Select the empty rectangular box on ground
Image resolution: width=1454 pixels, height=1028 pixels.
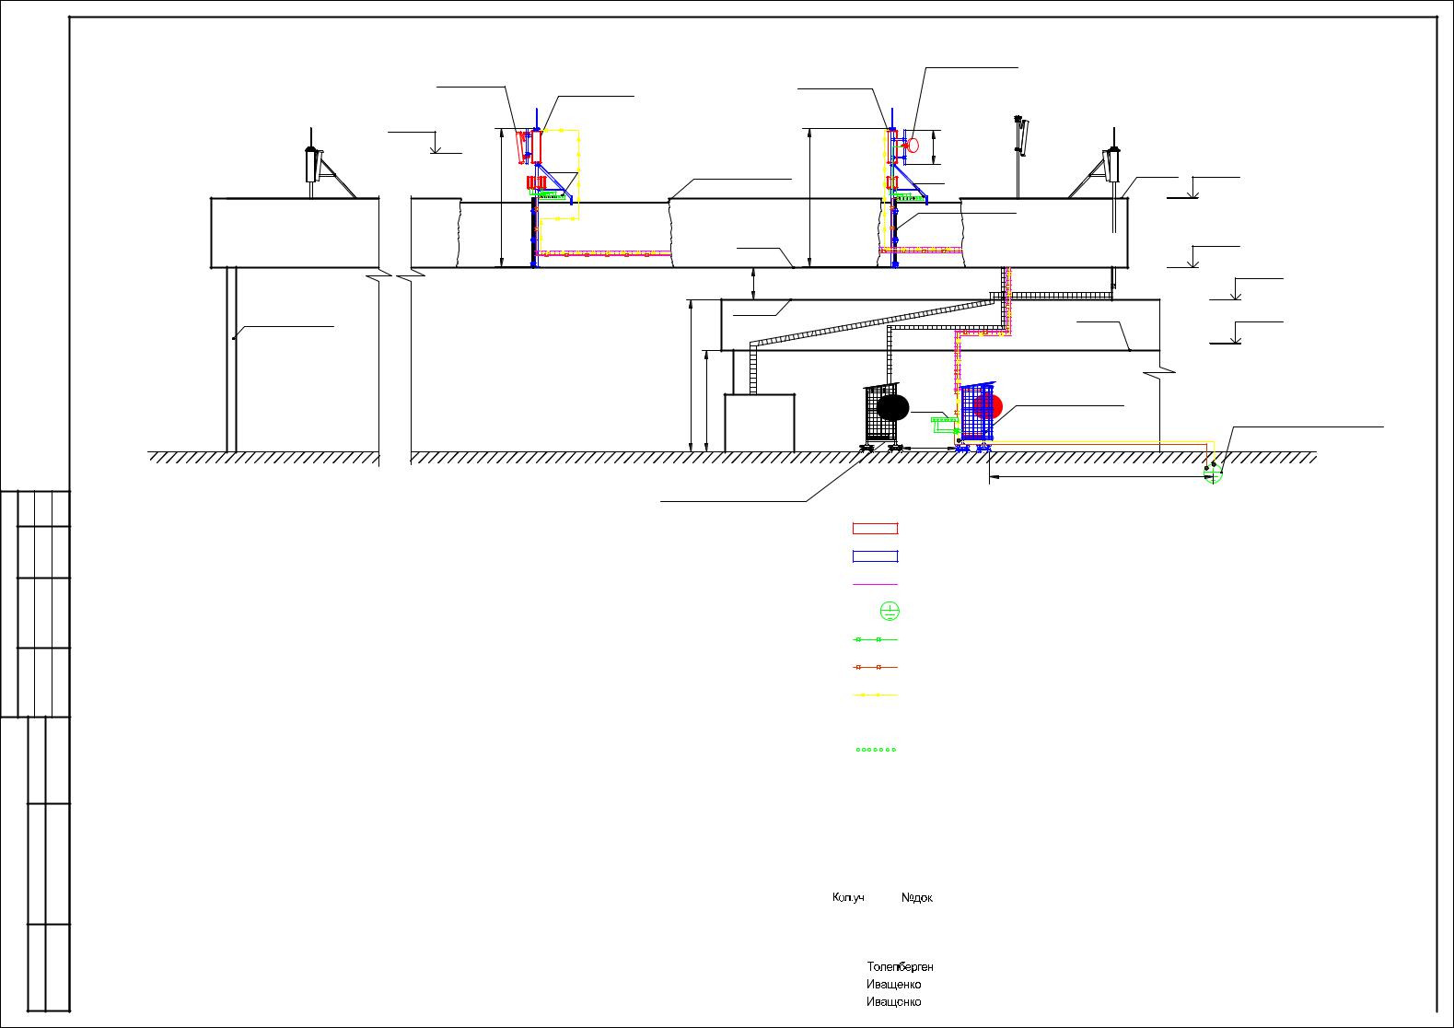tap(760, 423)
